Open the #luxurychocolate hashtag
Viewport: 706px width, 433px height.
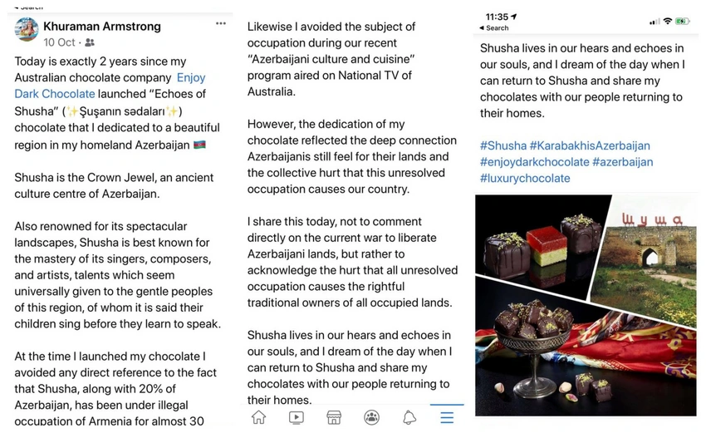coord(525,178)
